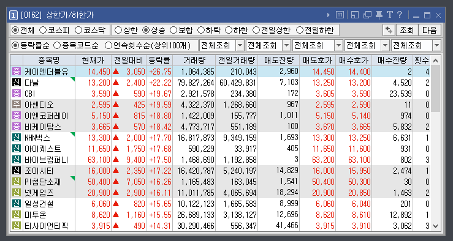Viewport: 453px width, 241px height.
Task: Click the 현재가 column header
Action: (93, 60)
